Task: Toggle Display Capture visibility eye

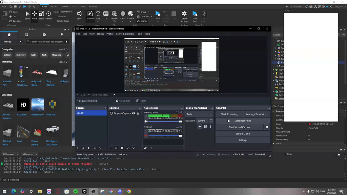Action: pos(134,113)
